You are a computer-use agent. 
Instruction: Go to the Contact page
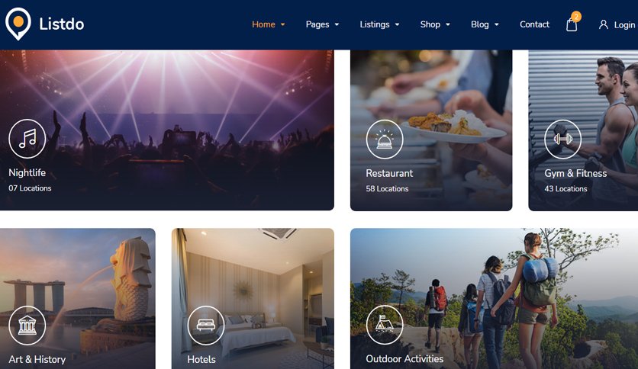pos(534,24)
